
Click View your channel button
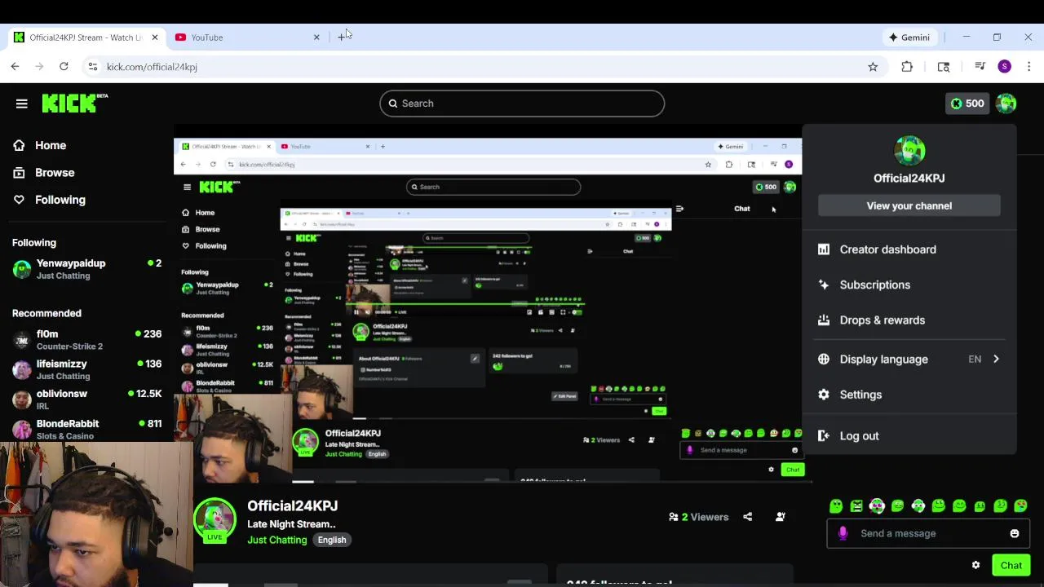[909, 206]
